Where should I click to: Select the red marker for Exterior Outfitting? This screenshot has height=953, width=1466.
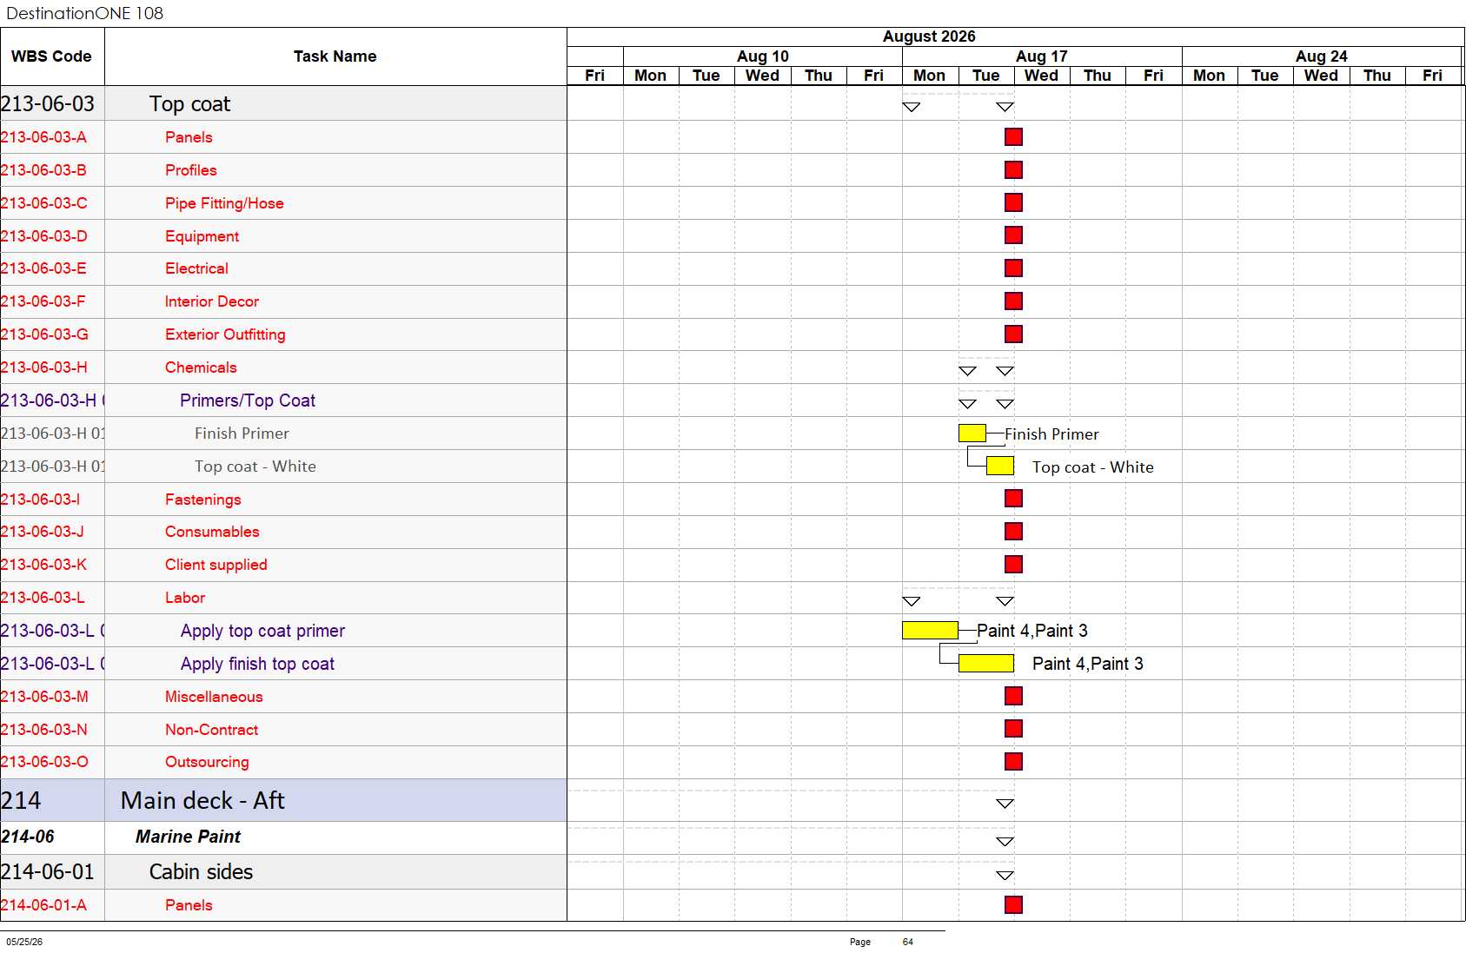tap(1013, 334)
